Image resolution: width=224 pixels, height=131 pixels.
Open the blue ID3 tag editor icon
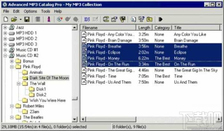tap(87, 19)
